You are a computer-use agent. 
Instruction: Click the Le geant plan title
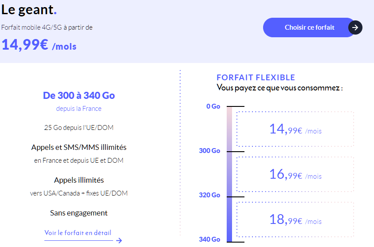[29, 8]
